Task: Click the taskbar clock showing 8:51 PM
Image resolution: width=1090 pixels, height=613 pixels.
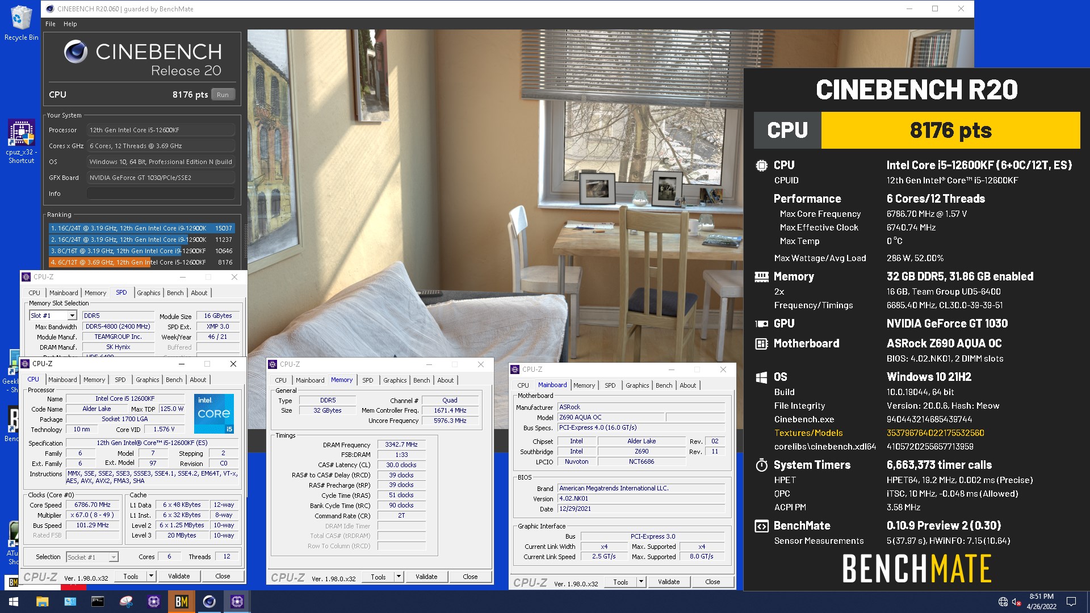Action: tap(1041, 602)
